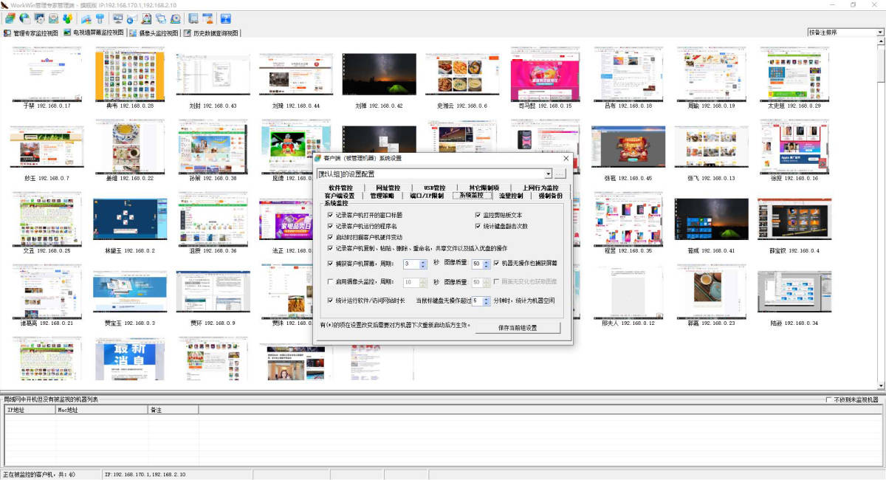Click the CD disc icon in the toolbar
Screen dimensions: 886x480
[x=176, y=18]
